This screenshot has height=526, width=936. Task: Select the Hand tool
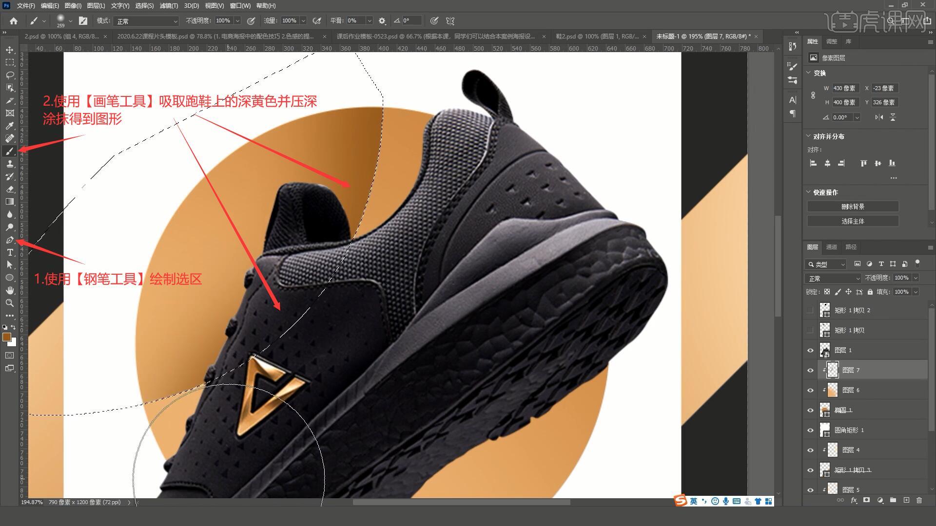point(10,290)
